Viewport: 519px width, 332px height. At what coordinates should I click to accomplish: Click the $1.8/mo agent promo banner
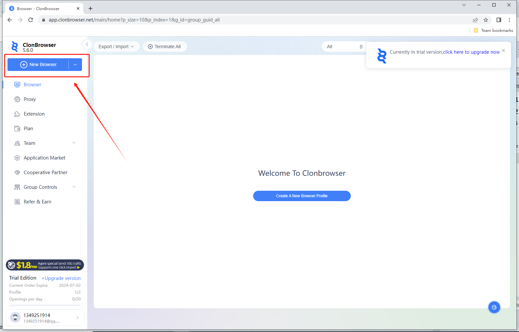click(45, 265)
